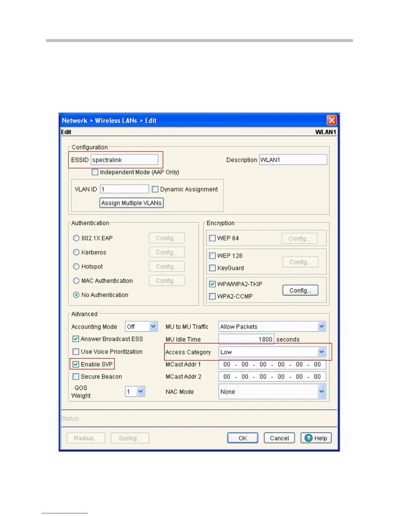Click the ESSID input field

[x=125, y=160]
